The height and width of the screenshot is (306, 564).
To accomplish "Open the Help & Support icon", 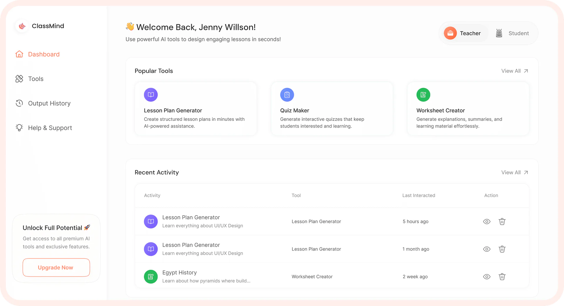I will point(19,128).
